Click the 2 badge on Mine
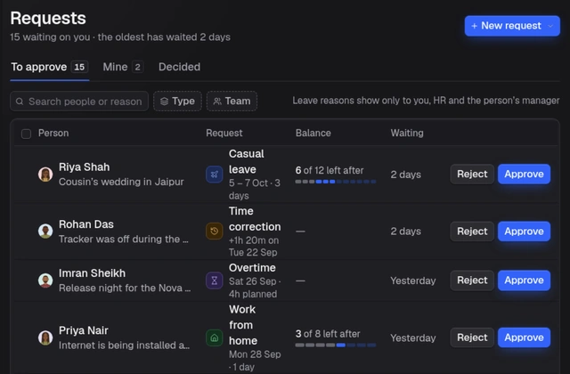The image size is (570, 374). (x=137, y=68)
